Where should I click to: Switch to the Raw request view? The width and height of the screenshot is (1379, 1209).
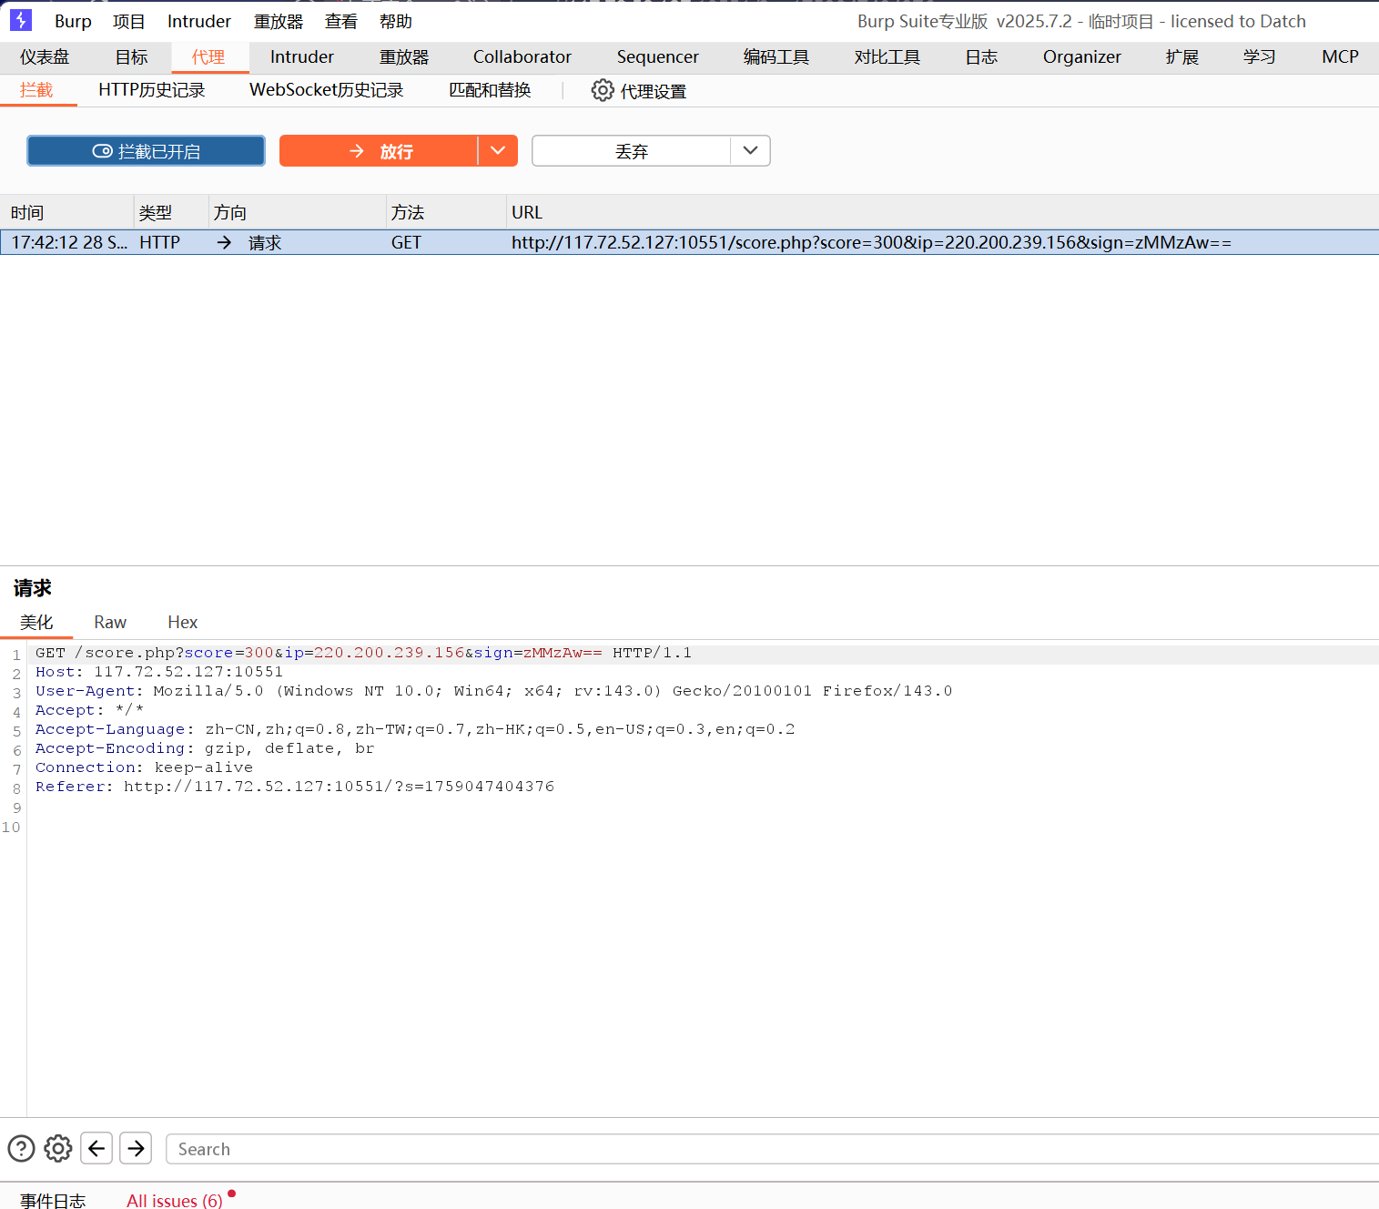click(110, 622)
